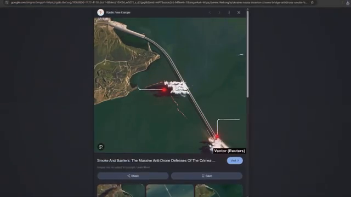Search this image with Lens icon
Screen dimensions: 351x197
tap(101, 147)
